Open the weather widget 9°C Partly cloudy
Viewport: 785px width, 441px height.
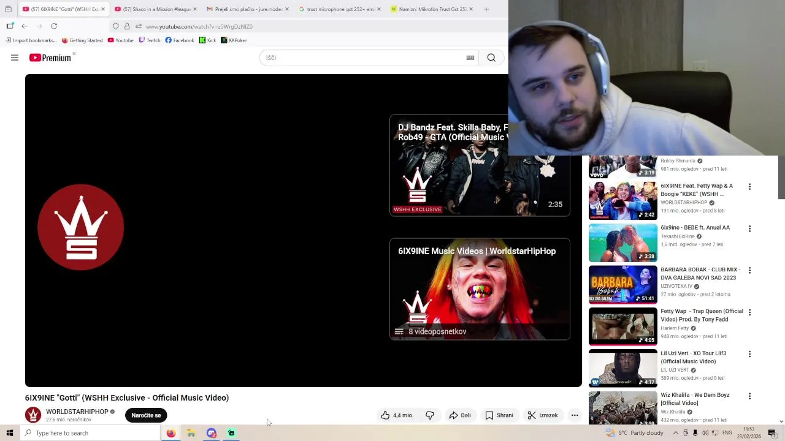[x=634, y=433]
